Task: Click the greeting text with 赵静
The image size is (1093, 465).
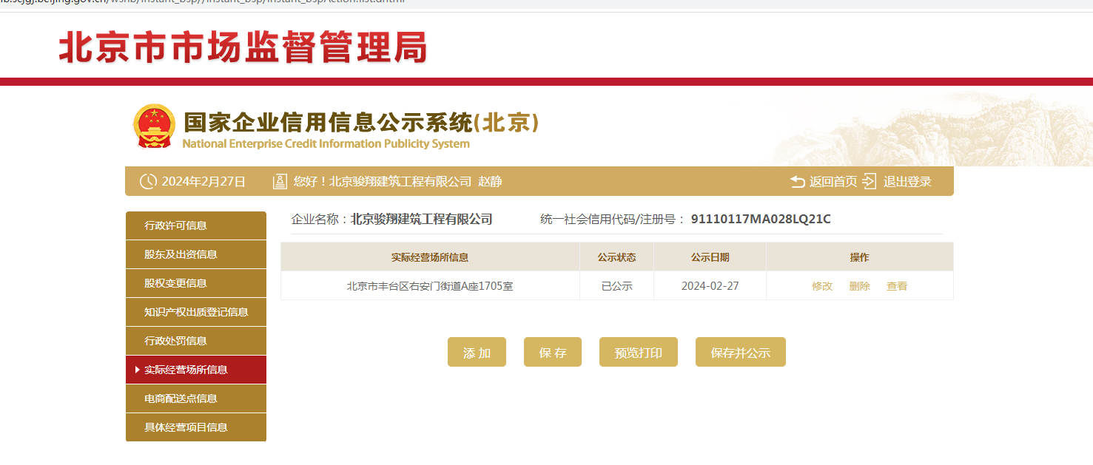Action: click(397, 181)
